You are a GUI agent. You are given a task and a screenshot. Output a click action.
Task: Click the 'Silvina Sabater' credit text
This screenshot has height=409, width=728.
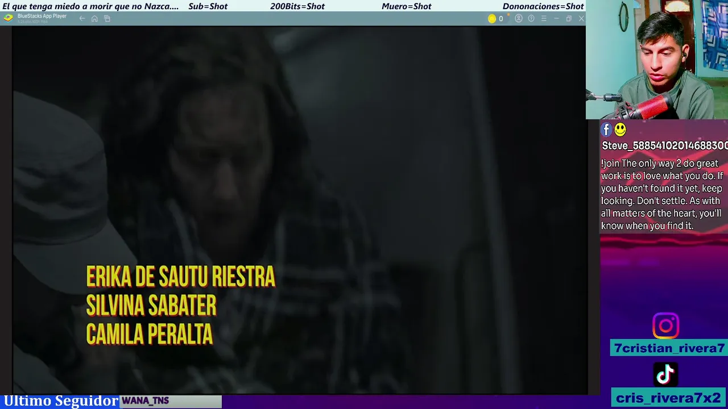(x=151, y=306)
